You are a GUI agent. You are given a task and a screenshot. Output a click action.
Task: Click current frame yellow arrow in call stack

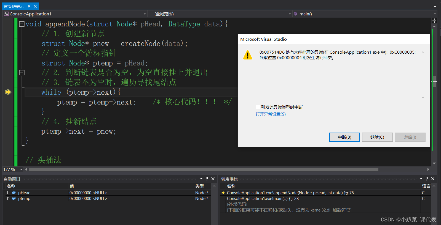click(223, 193)
